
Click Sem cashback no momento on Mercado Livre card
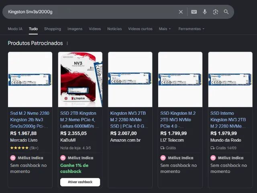(29, 169)
